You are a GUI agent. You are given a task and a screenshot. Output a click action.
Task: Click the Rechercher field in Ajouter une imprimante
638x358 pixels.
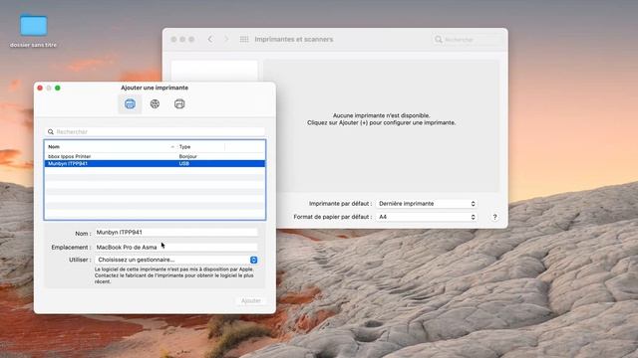point(155,131)
